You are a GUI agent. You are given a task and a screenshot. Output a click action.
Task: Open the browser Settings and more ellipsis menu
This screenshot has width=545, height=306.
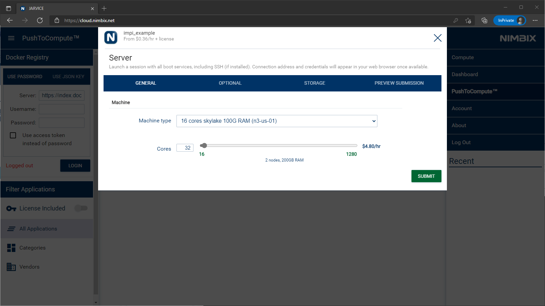coord(535,20)
